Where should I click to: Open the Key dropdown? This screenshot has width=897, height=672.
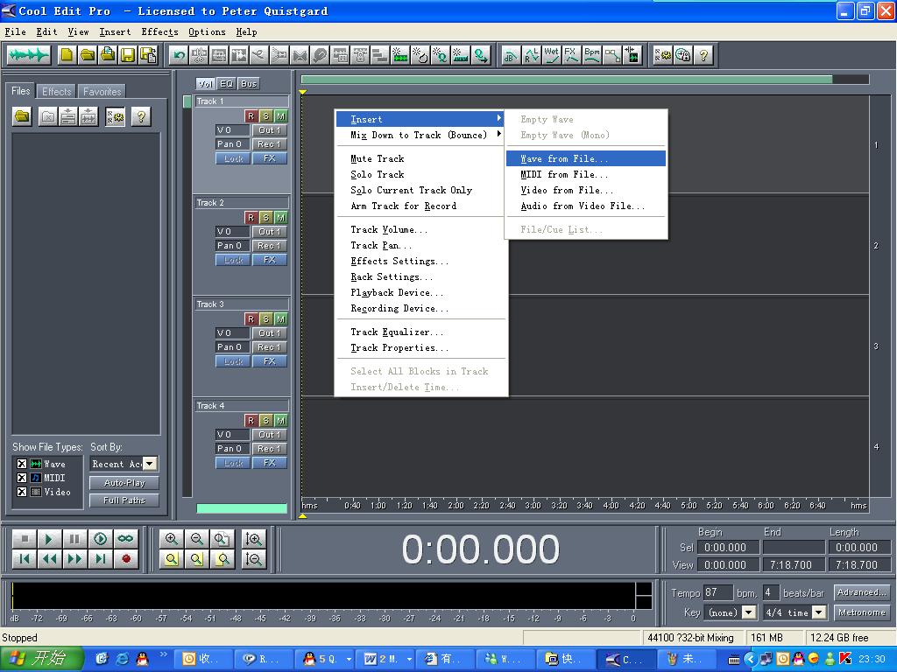748,612
